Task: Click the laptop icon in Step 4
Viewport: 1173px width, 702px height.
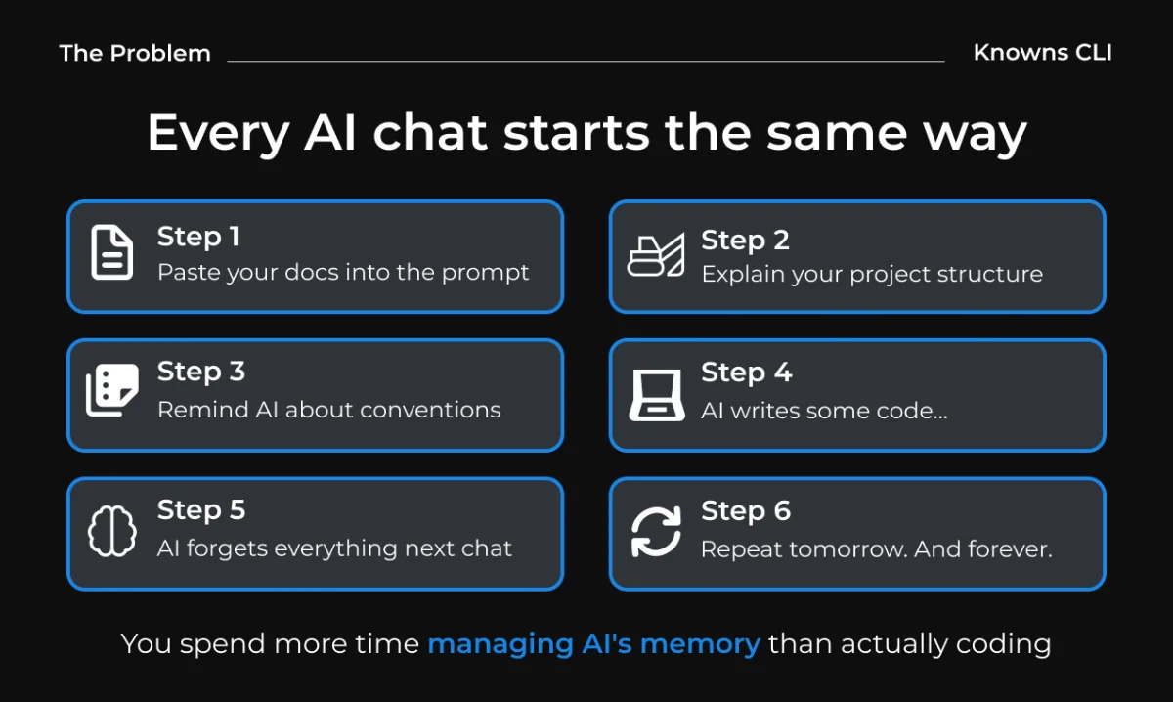Action: click(x=656, y=393)
